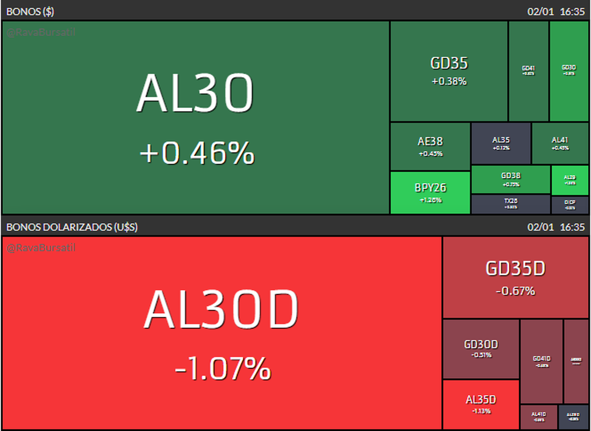Click the AL30 bond tile

tap(196, 117)
